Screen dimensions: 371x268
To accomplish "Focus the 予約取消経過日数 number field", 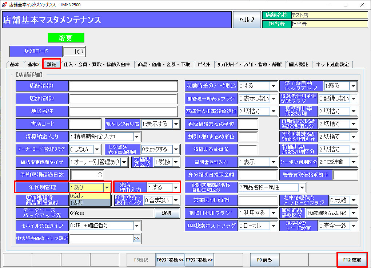I will click(x=87, y=175).
